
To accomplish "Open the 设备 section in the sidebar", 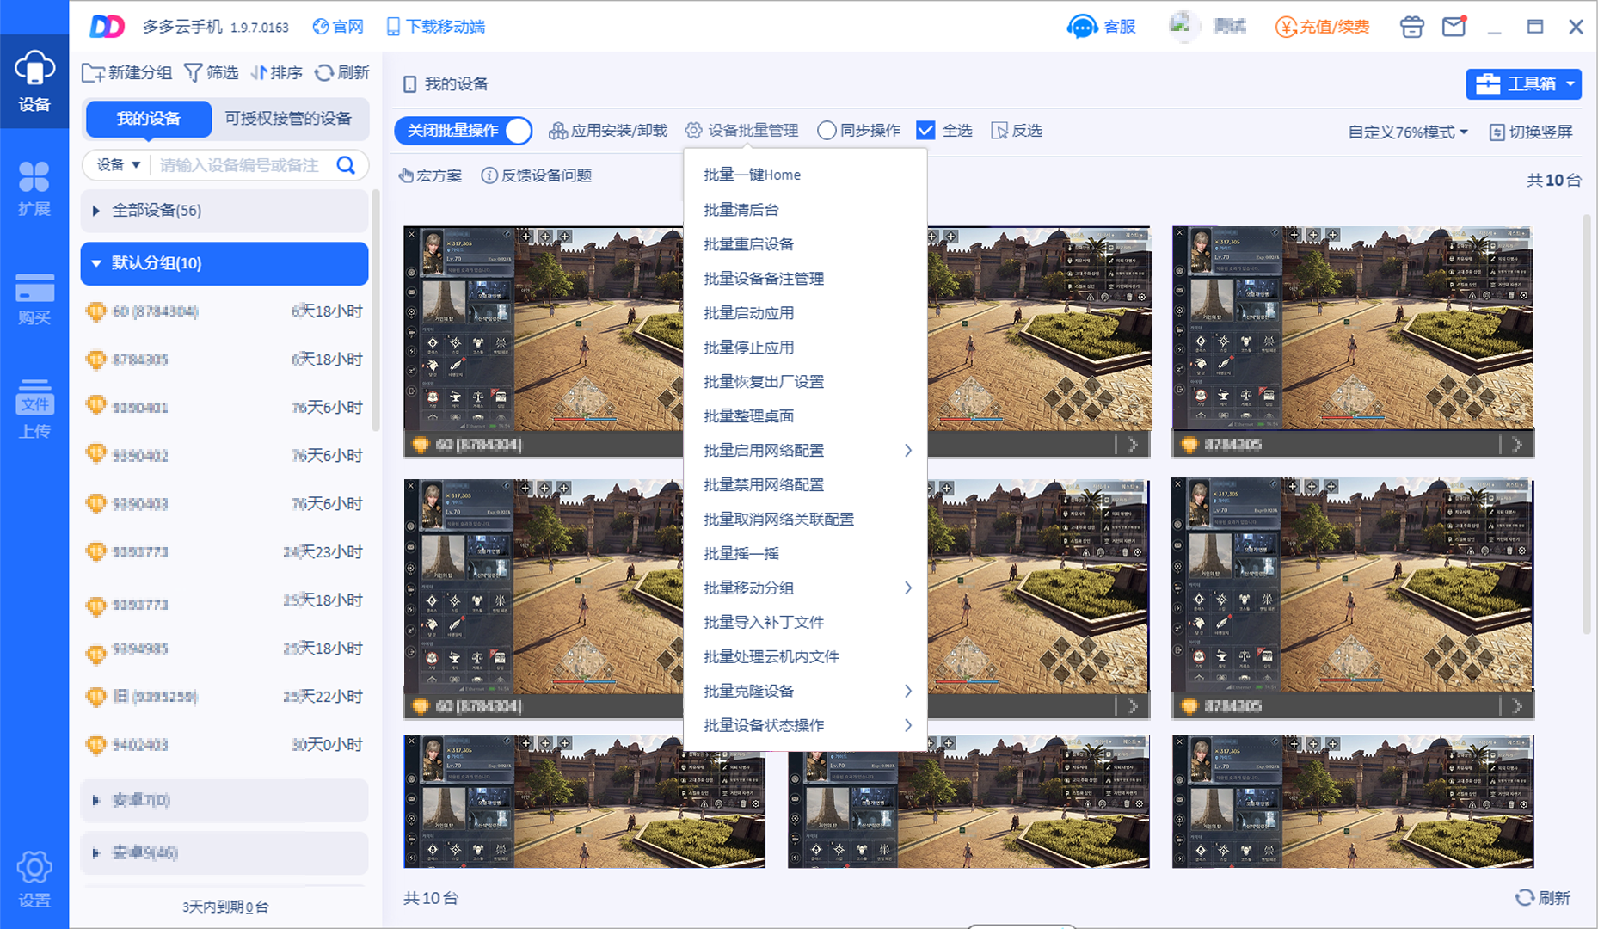I will coord(34,82).
